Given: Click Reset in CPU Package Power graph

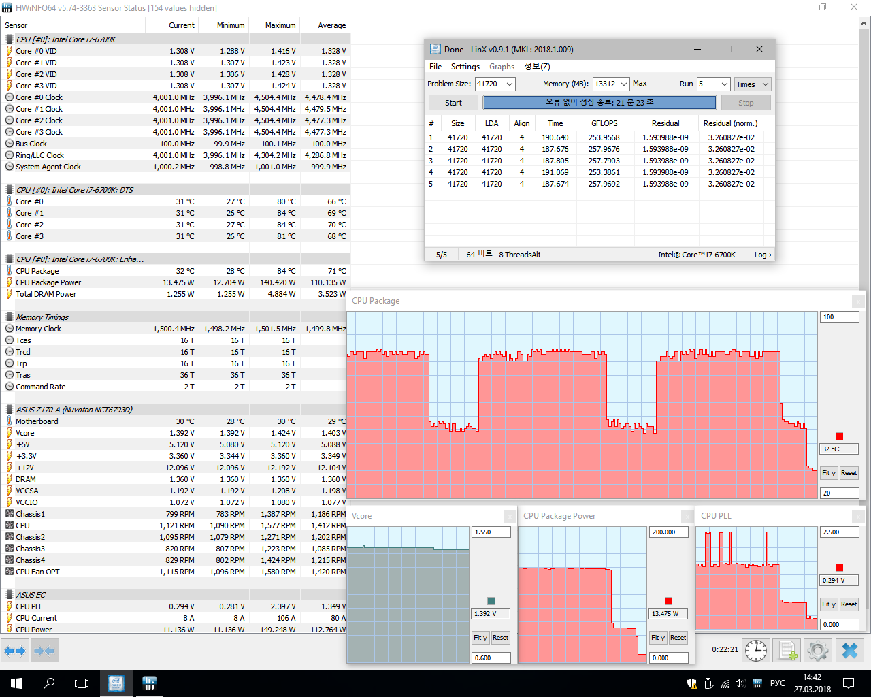Looking at the screenshot, I should click(678, 638).
